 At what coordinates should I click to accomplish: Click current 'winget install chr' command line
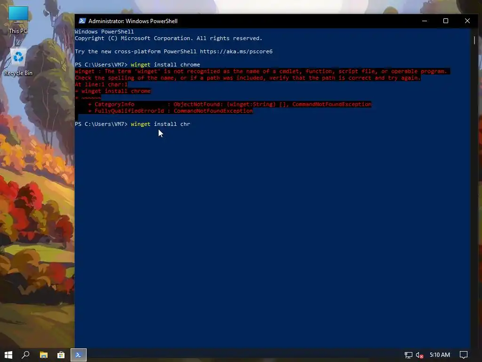point(132,124)
